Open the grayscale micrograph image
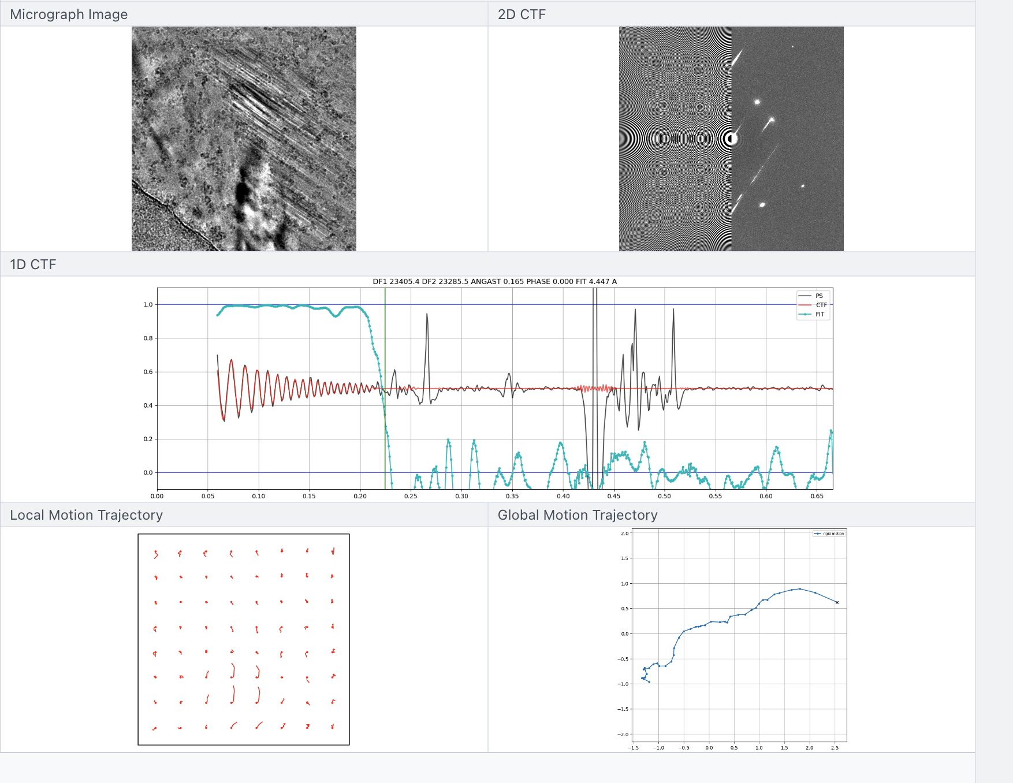Image resolution: width=1013 pixels, height=783 pixels. click(x=244, y=139)
